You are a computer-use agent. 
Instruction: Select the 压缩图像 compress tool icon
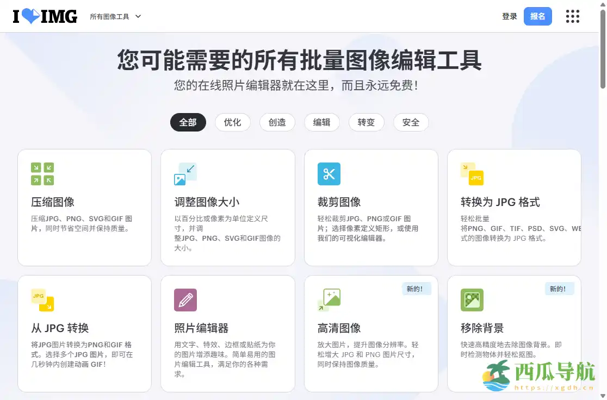[42, 174]
